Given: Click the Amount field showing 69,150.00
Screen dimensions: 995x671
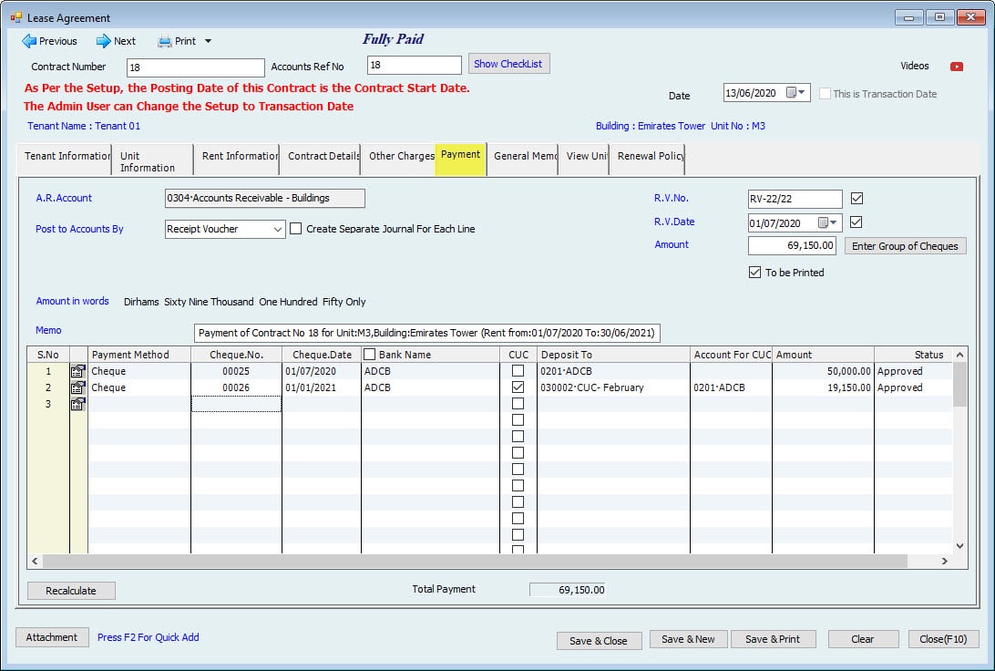Looking at the screenshot, I should [x=792, y=245].
